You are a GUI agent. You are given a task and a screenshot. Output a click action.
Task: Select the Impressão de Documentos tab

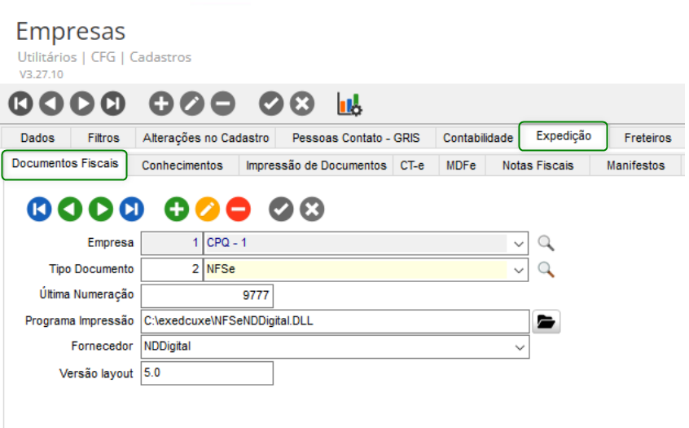tap(316, 165)
